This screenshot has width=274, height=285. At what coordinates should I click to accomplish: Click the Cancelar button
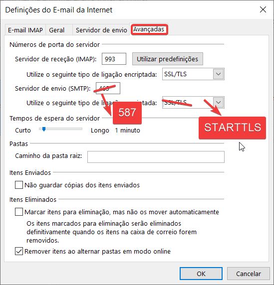(249, 274)
